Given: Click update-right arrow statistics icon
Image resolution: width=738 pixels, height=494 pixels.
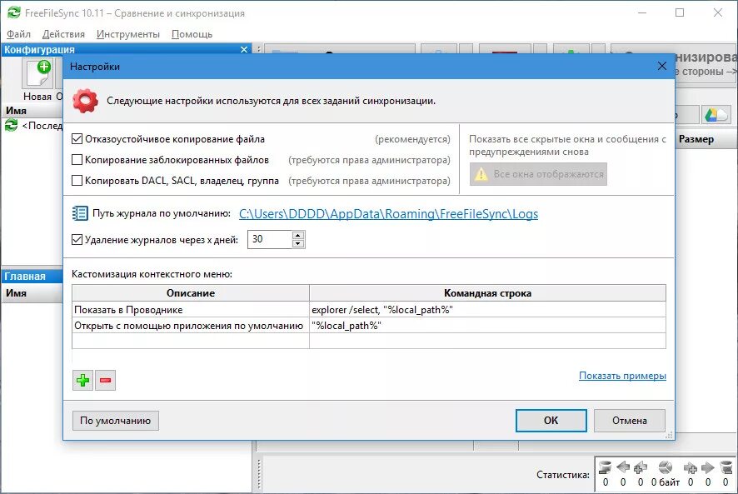Looking at the screenshot, I should point(708,467).
